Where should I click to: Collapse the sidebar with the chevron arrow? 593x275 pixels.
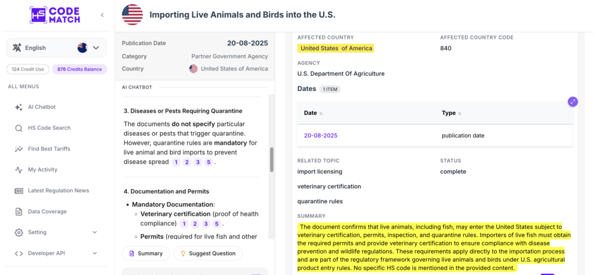tap(102, 15)
